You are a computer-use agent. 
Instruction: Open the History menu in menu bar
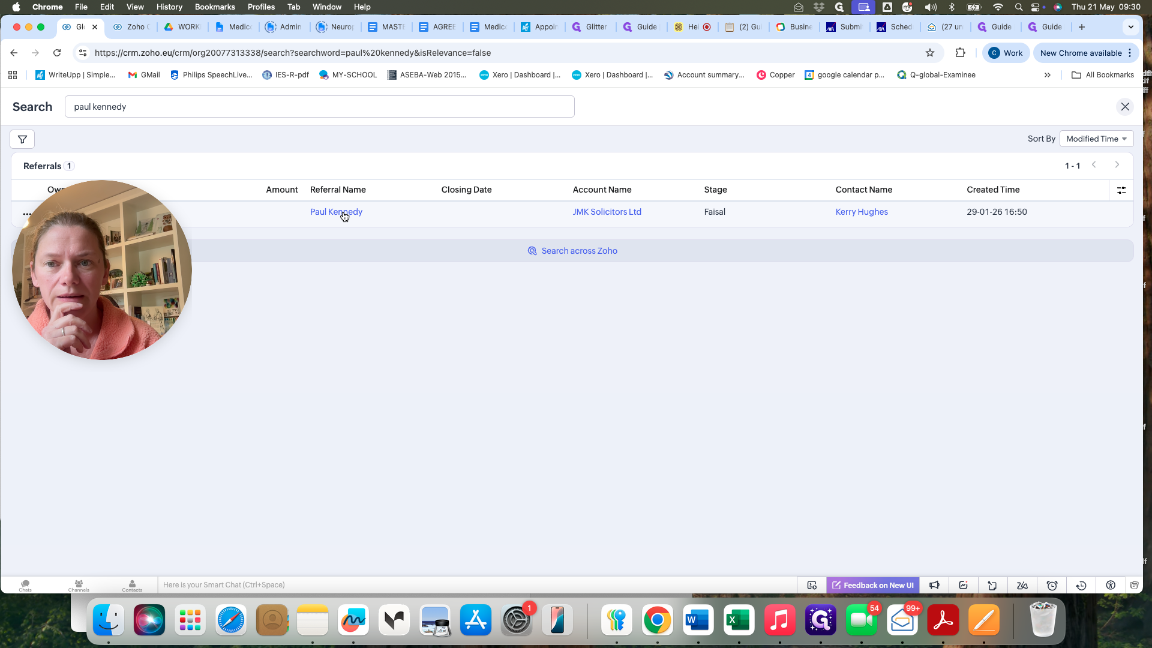(x=169, y=7)
